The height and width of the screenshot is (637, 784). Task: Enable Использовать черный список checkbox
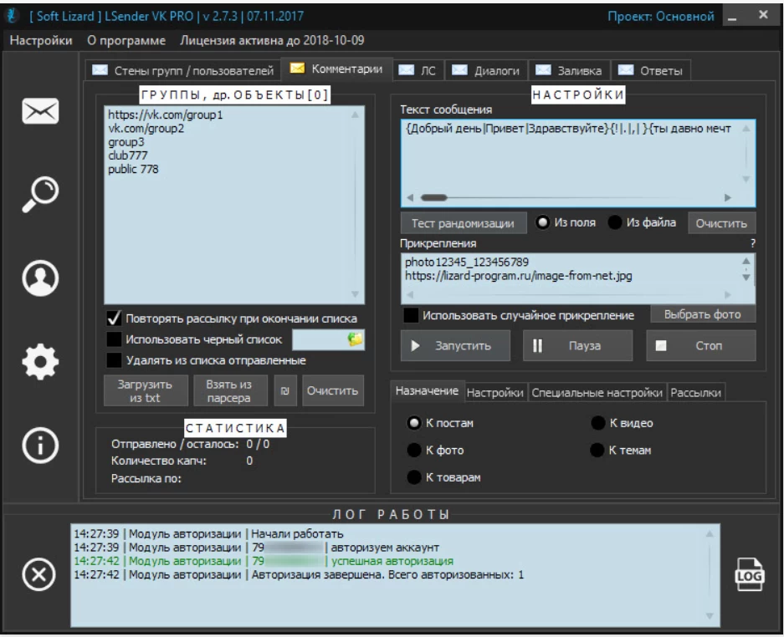(114, 339)
